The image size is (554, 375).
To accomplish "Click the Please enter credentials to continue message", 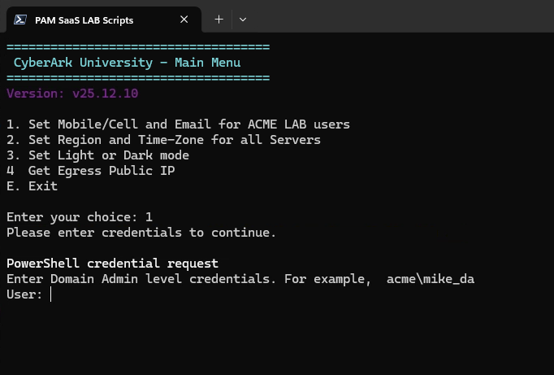I will [141, 233].
